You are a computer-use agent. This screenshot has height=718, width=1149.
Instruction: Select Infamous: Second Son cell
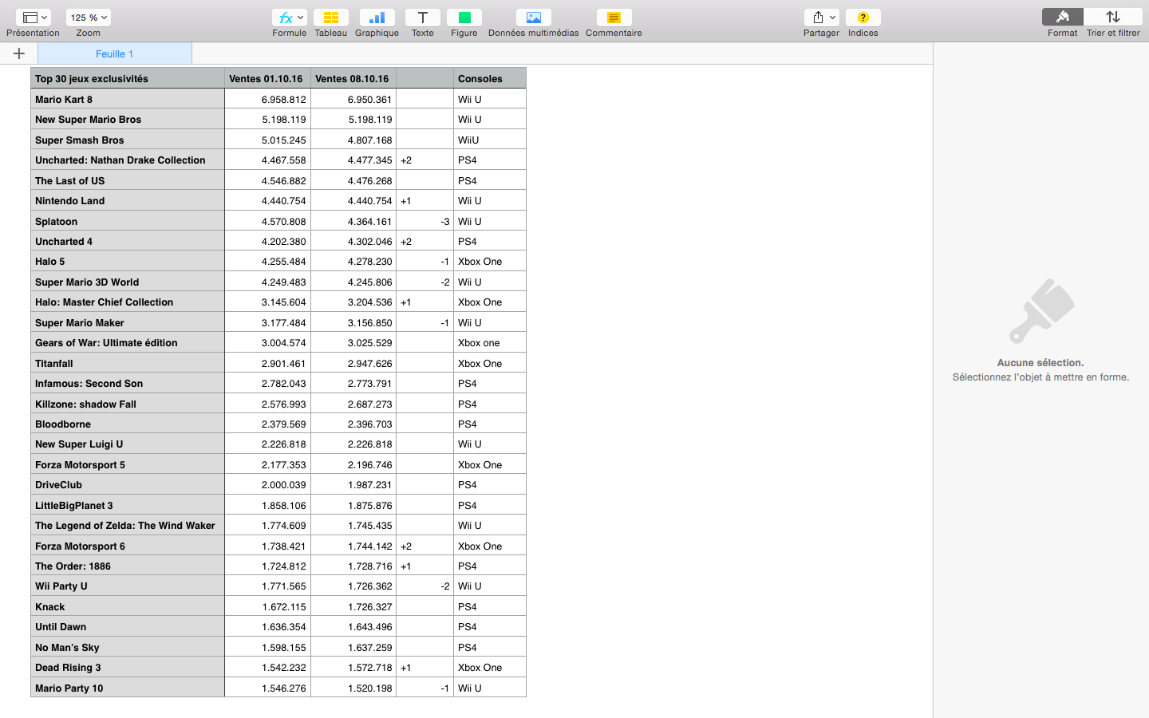[x=128, y=383]
